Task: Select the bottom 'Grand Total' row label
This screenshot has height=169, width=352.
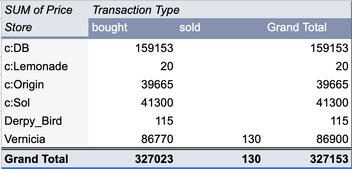Action: pos(36,159)
